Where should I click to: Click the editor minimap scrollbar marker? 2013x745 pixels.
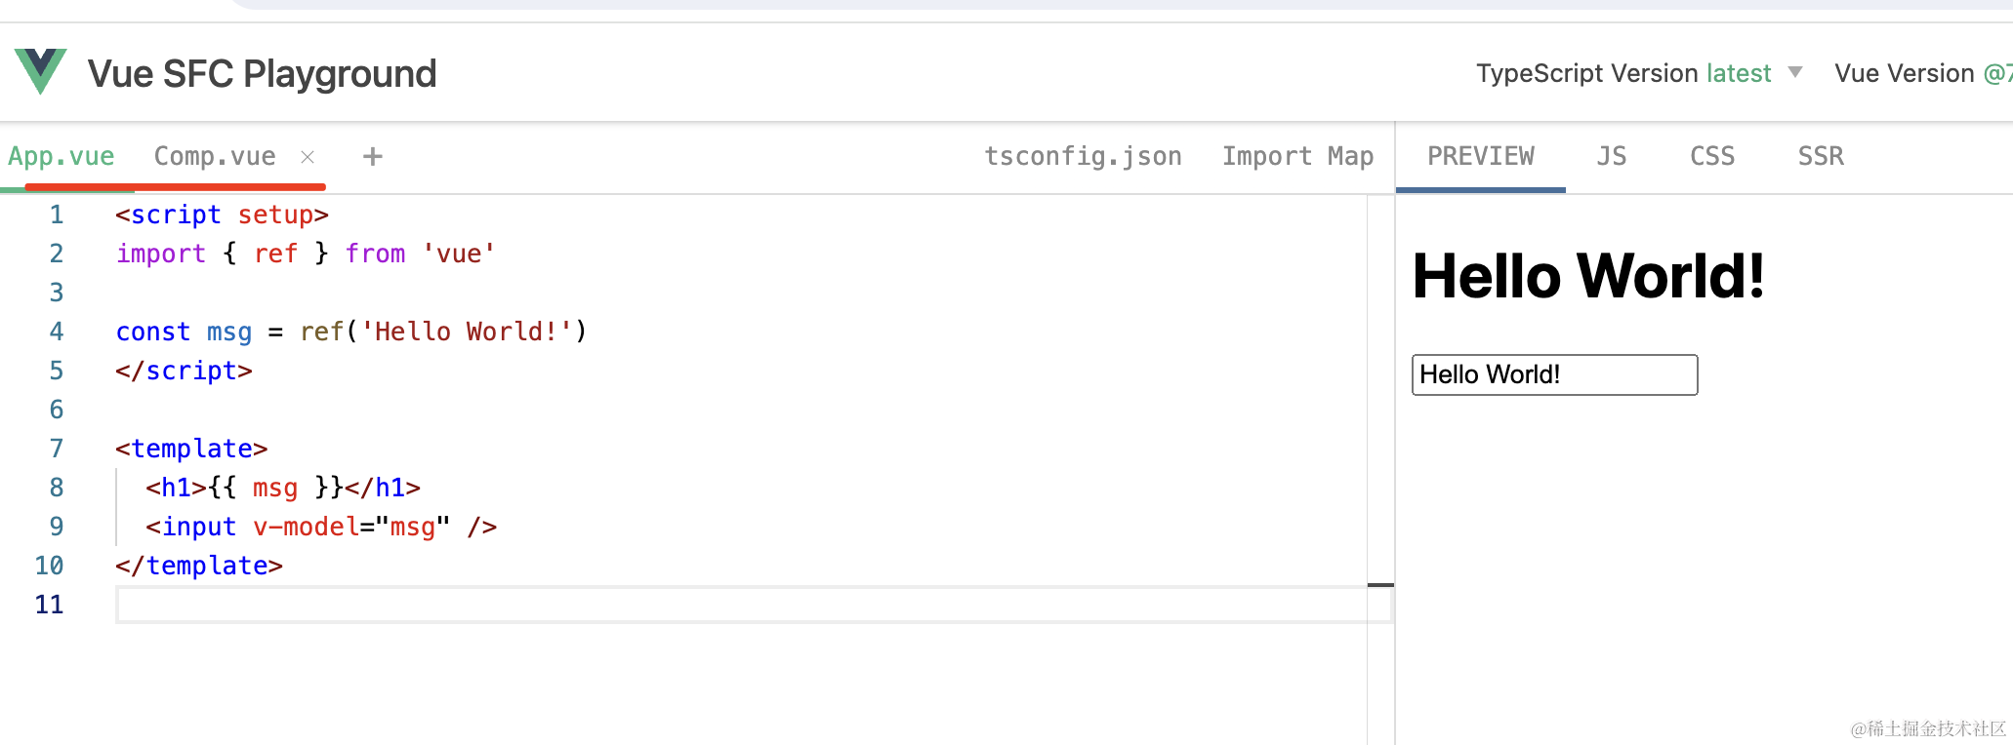[1380, 585]
